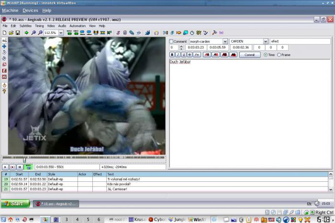Click the New subtitles toolbar icon
Viewport: 335px width, 223px height.
click(4, 33)
